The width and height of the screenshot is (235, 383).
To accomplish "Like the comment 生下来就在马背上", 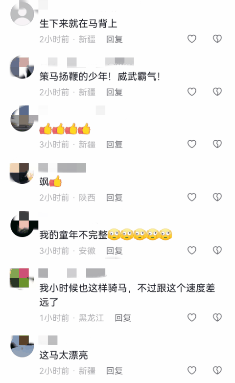I will point(192,39).
